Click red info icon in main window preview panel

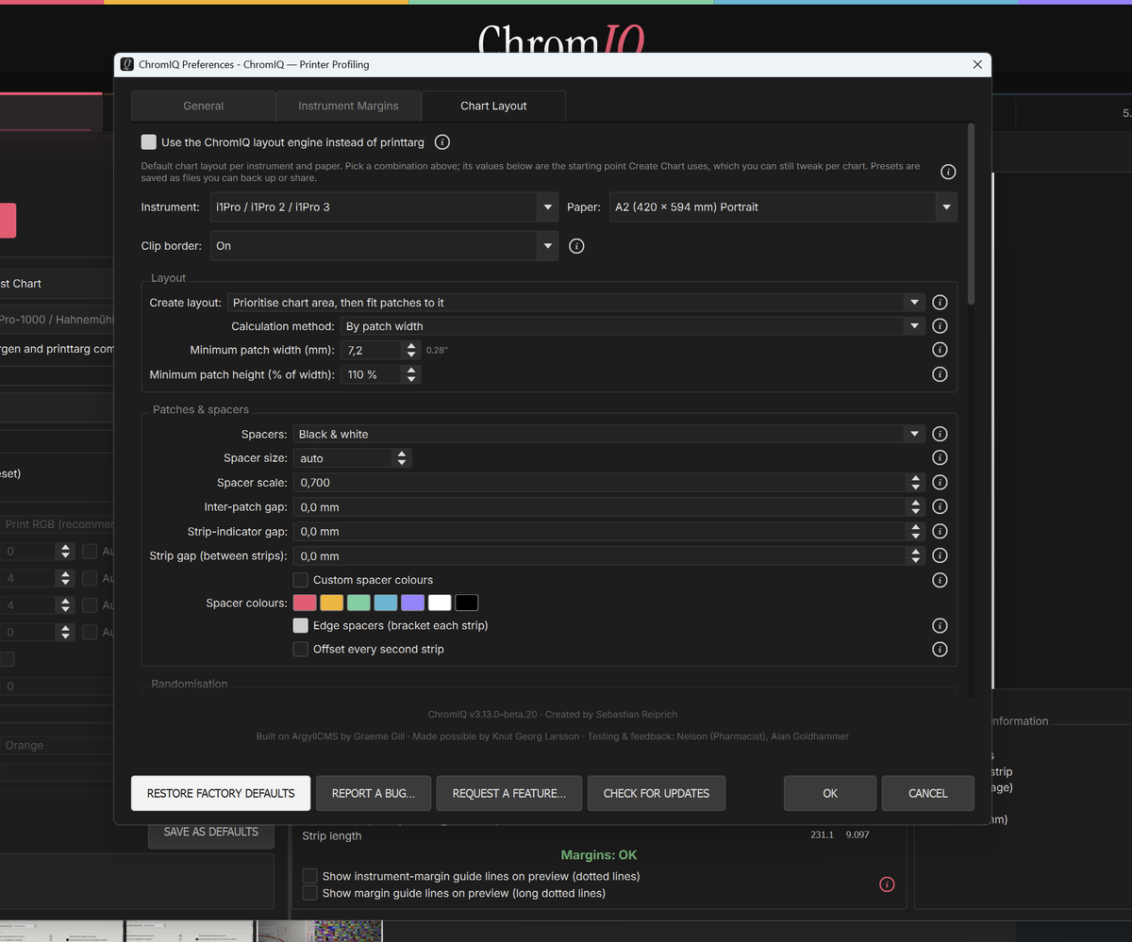(887, 884)
